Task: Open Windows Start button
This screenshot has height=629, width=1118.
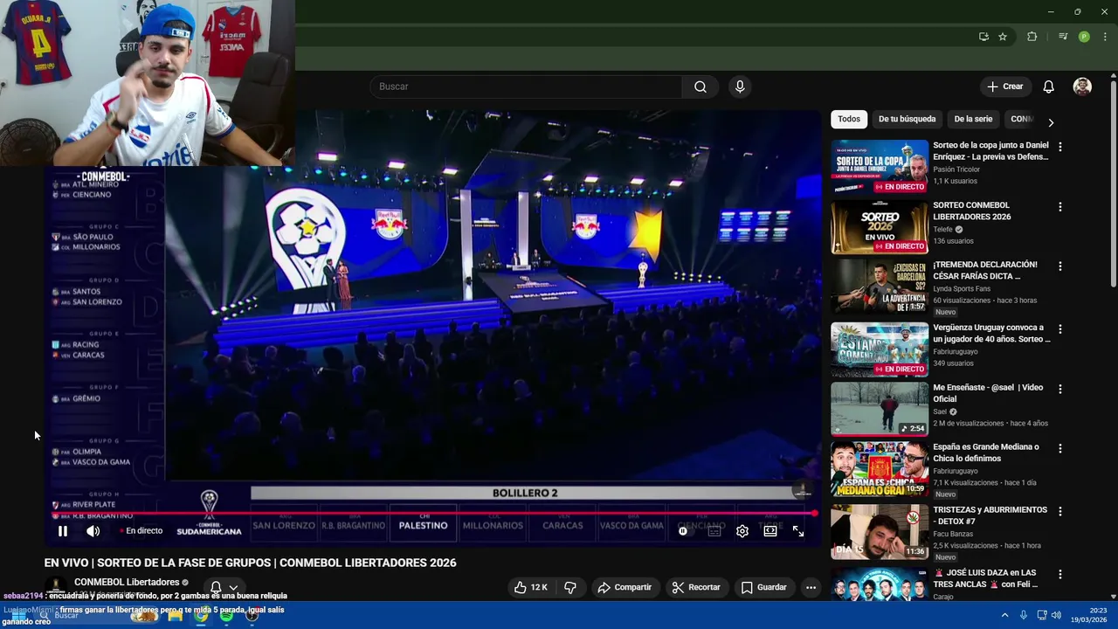Action: [x=17, y=615]
